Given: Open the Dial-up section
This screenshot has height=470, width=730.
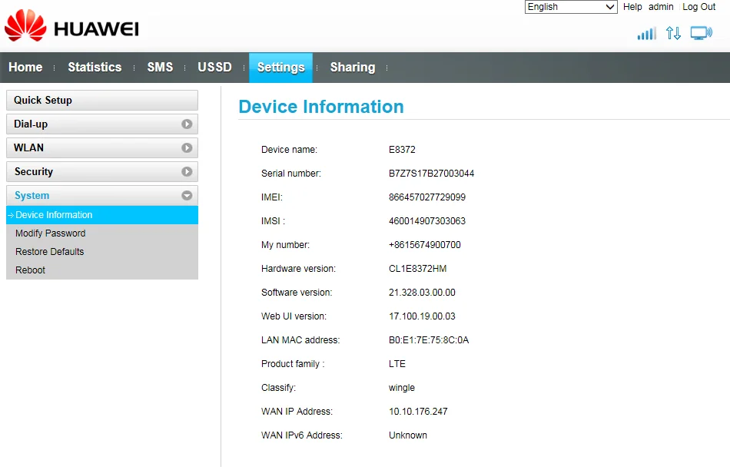Looking at the screenshot, I should tap(102, 124).
